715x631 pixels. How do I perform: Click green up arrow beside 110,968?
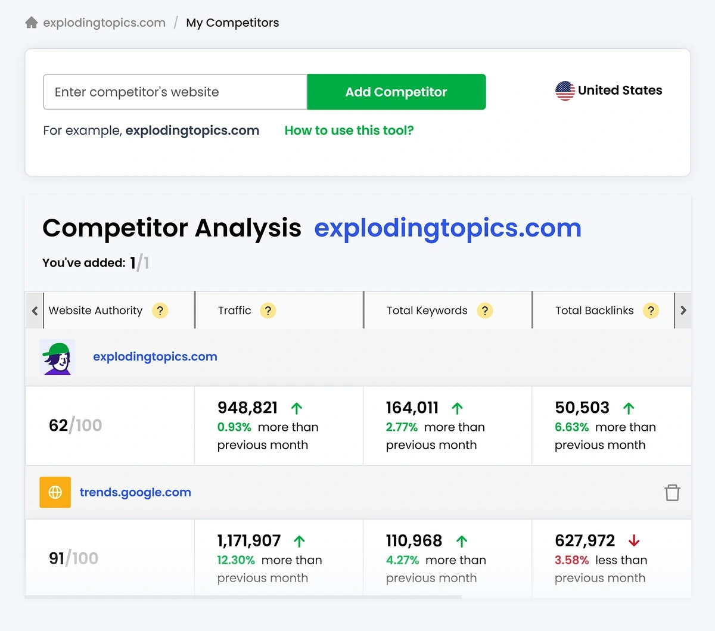(x=461, y=541)
